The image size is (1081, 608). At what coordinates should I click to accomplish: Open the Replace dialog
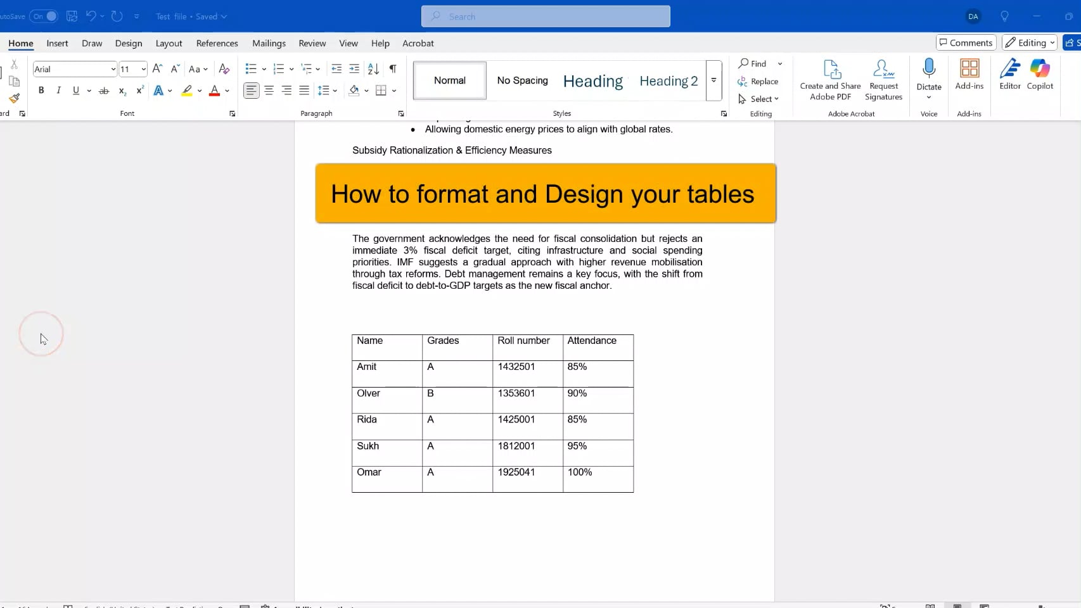759,82
